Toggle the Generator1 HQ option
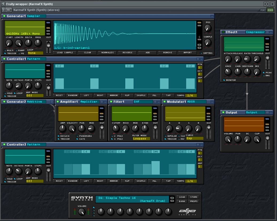Image resolution: width=277 pixels, height=221 pixels. pos(19,54)
